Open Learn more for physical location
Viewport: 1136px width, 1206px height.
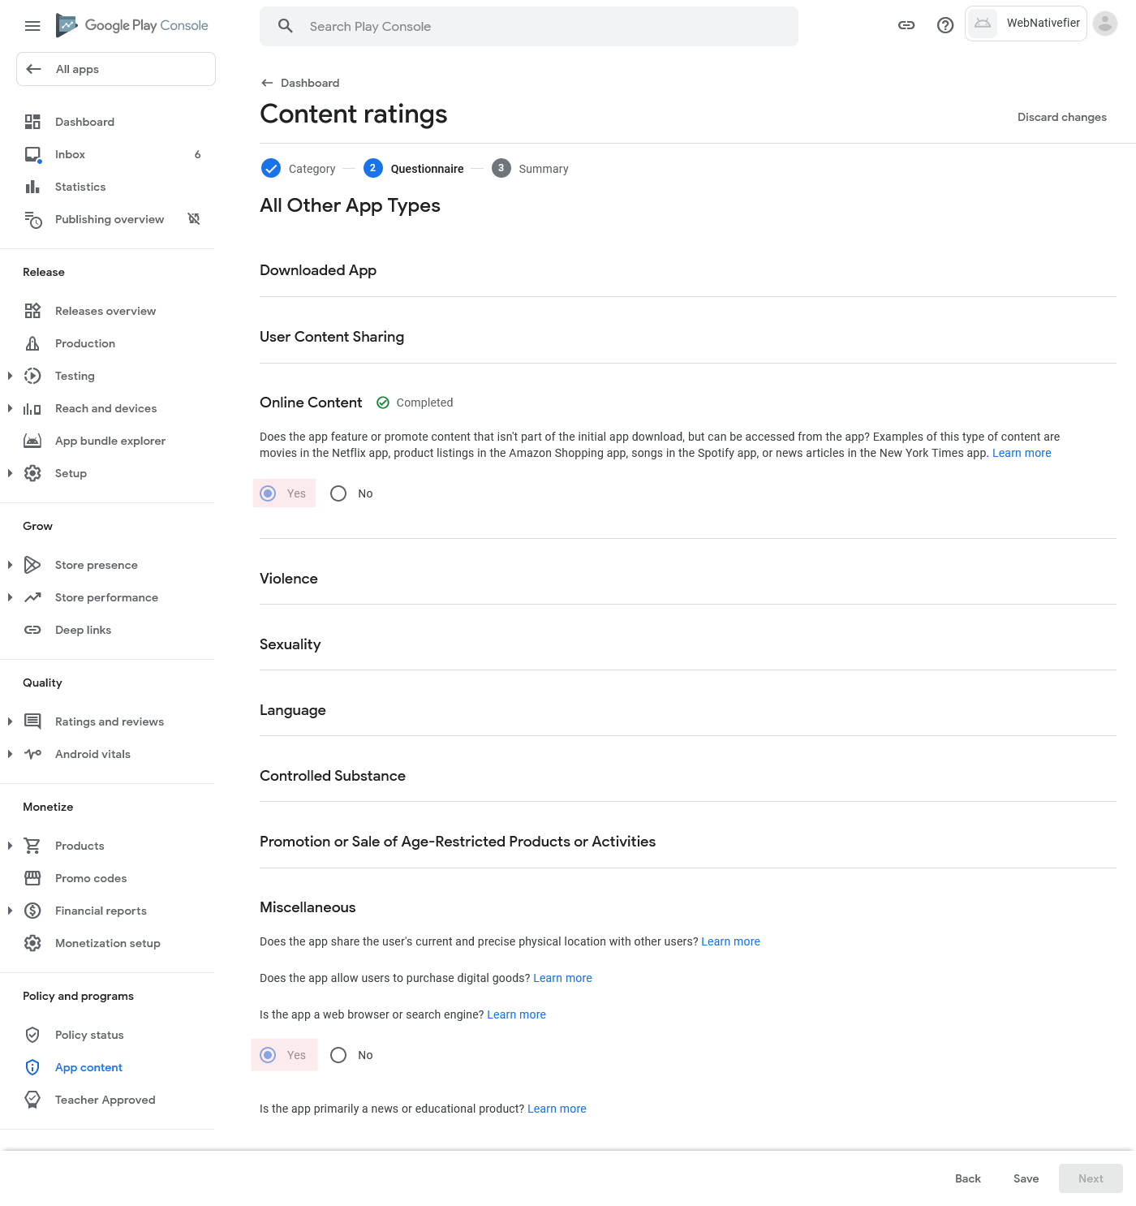coord(730,941)
